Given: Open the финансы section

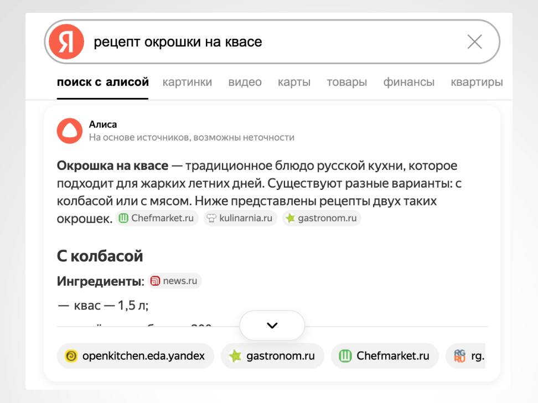Looking at the screenshot, I should [x=408, y=82].
